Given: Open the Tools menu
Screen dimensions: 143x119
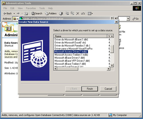Looking at the screenshot, I should (x=42, y=8).
